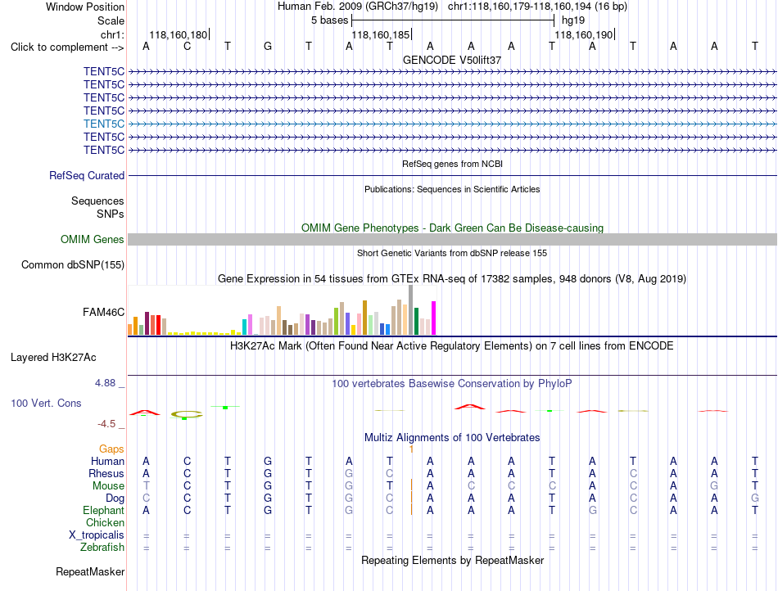Click the Sequences publications track label
The image size is (778, 591).
click(97, 201)
